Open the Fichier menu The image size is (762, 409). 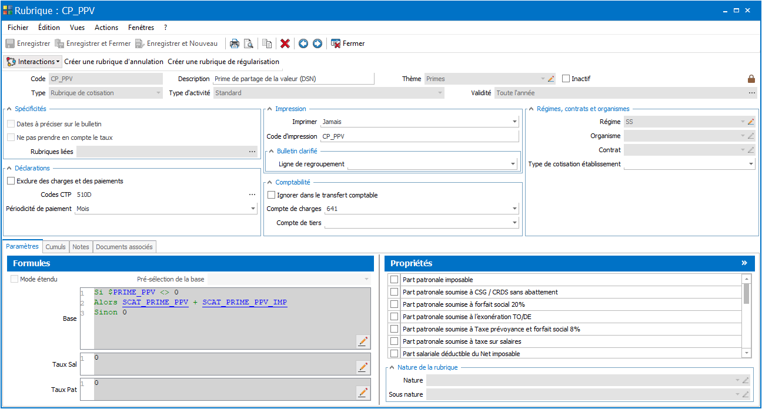(x=18, y=28)
